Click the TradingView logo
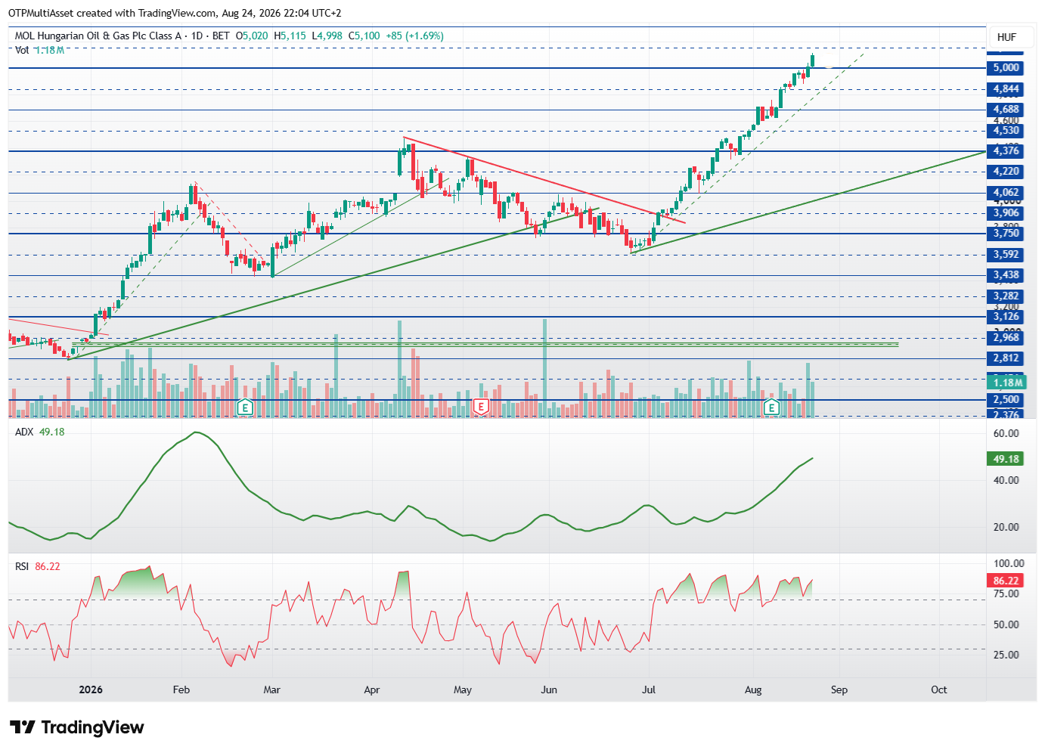 point(77,727)
